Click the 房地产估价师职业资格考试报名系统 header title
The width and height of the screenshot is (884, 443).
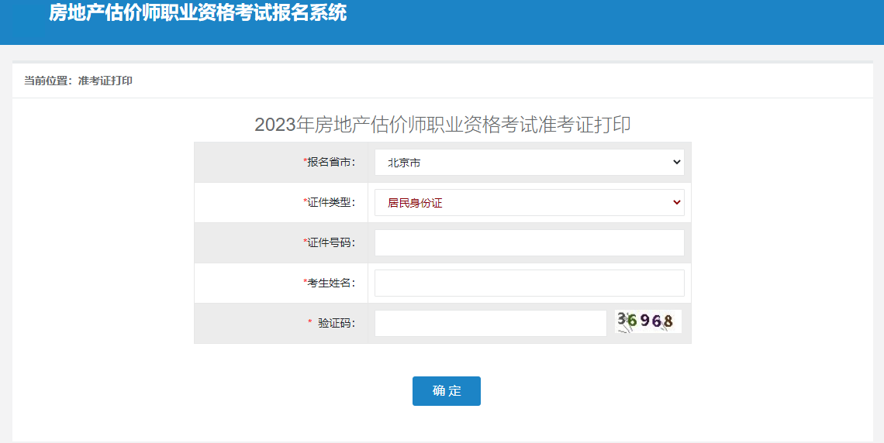click(198, 13)
